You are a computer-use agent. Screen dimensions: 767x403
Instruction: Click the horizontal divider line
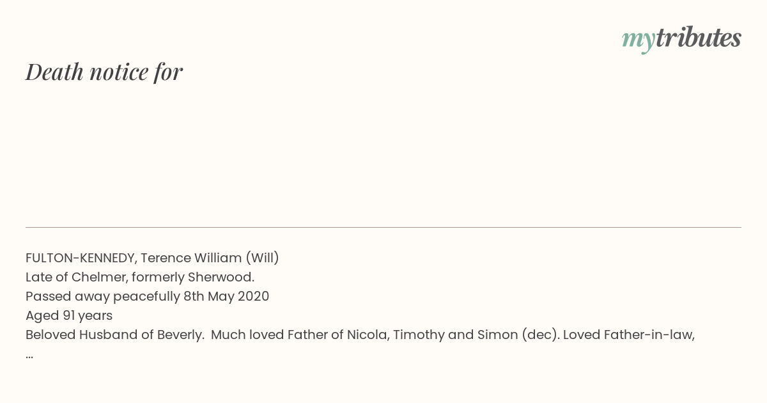coord(383,227)
